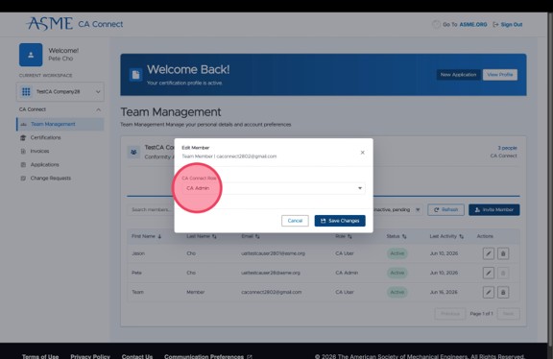
Task: Refresh the members list
Action: 445,210
